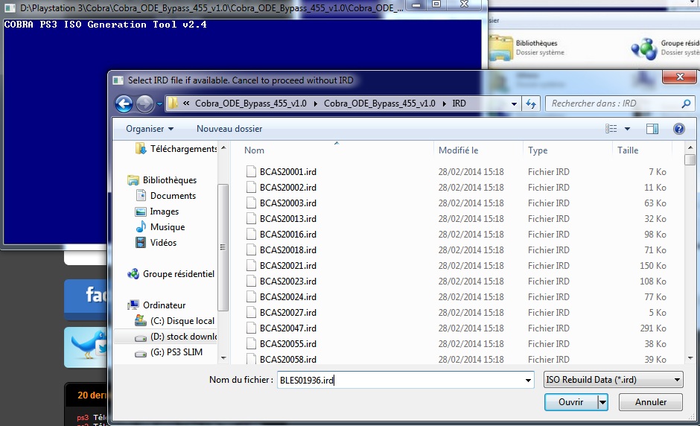Click the change view icon
The width and height of the screenshot is (700, 426).
point(611,129)
